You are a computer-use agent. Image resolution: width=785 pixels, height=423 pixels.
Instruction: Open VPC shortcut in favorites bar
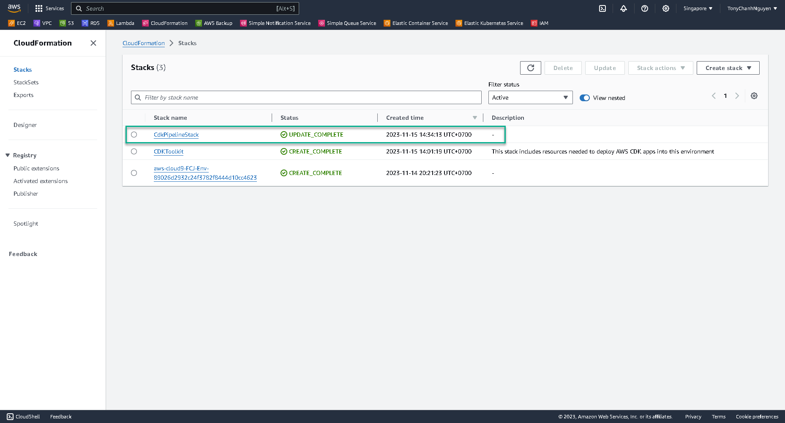(x=43, y=23)
